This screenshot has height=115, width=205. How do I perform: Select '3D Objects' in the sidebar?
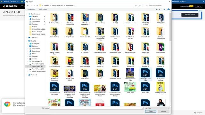point(35,43)
